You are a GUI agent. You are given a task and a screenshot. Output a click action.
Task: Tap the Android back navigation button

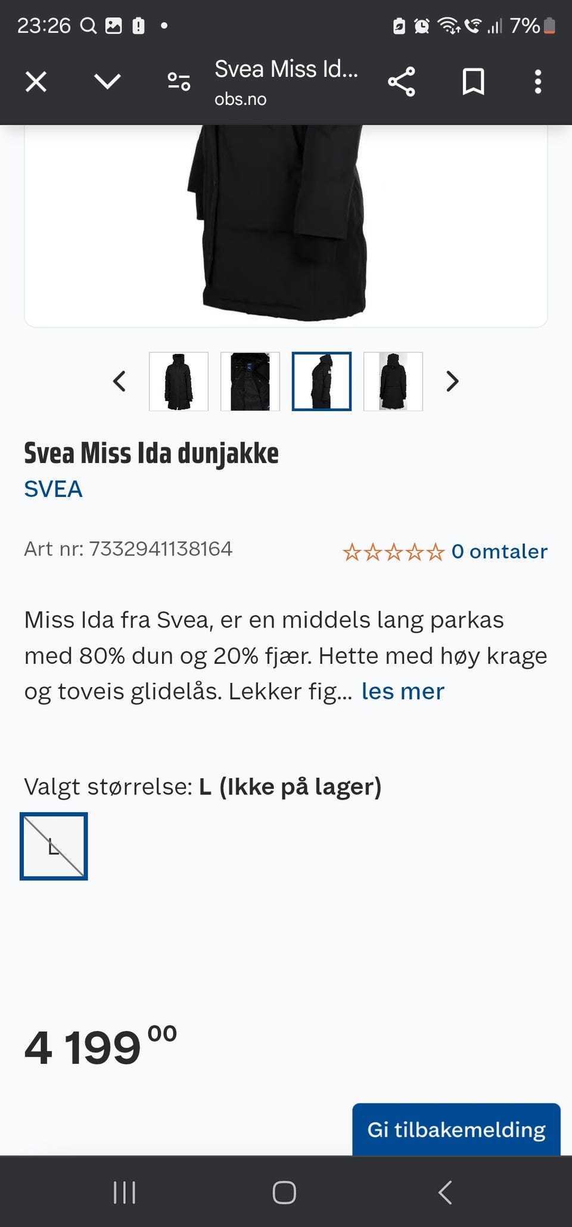[x=445, y=1192]
